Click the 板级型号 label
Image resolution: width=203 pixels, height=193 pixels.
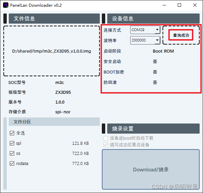(17, 92)
